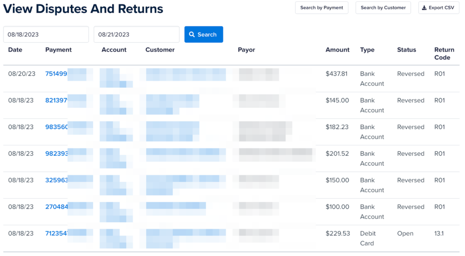Click the Return Code column header
The image size is (465, 256).
click(444, 53)
